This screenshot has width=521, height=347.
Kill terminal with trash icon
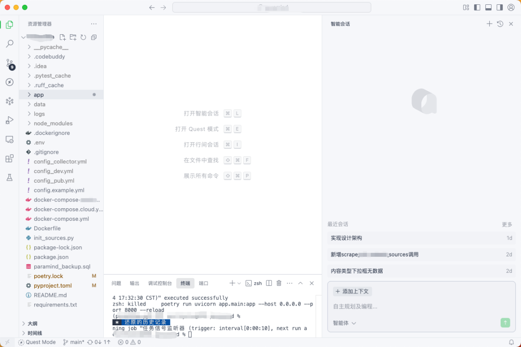pos(279,283)
